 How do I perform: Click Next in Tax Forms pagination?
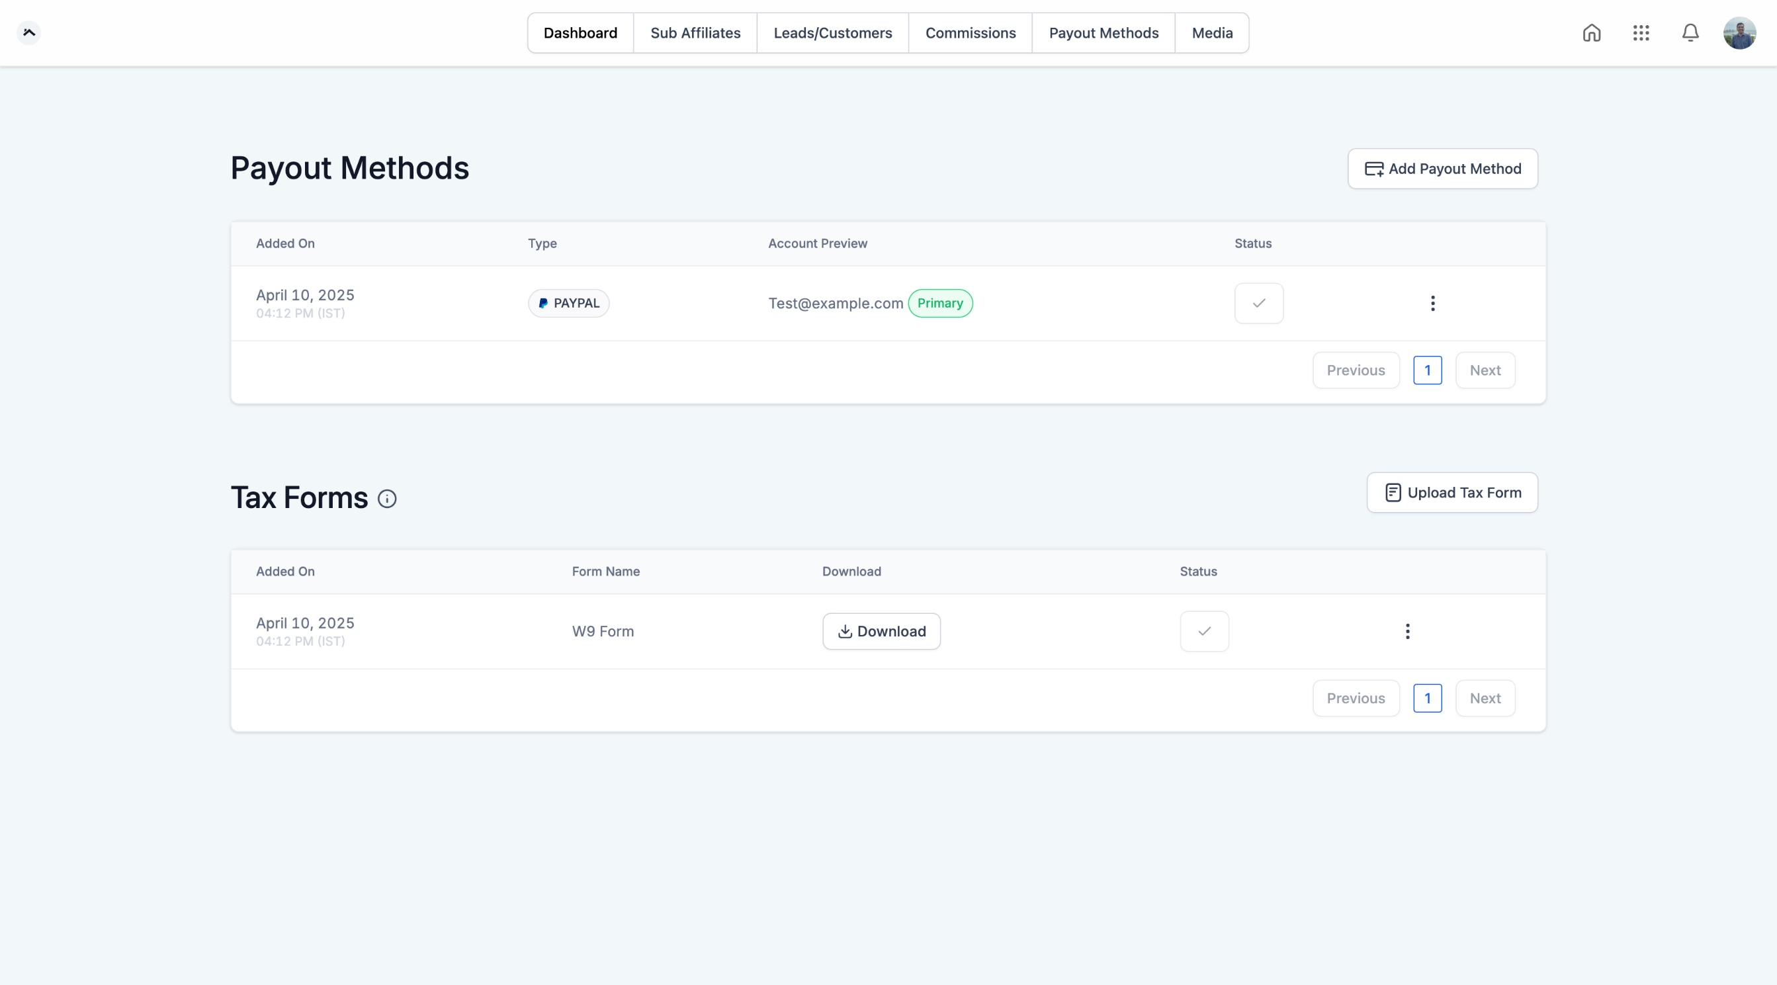pos(1485,698)
